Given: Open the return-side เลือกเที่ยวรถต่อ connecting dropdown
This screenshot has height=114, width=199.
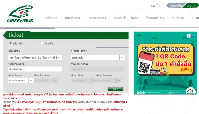Looking at the screenshot, I should click(109, 80).
